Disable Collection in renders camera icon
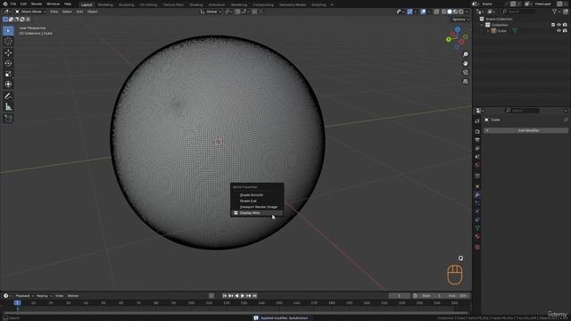Image resolution: width=571 pixels, height=321 pixels. click(565, 25)
